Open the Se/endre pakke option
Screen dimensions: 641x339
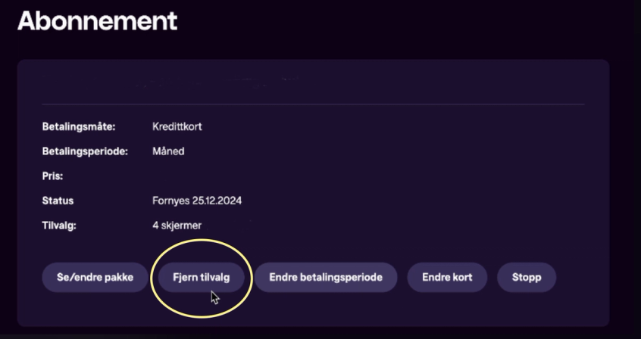95,277
